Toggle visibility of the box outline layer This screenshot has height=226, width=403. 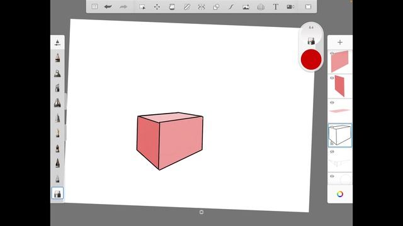coord(332,127)
